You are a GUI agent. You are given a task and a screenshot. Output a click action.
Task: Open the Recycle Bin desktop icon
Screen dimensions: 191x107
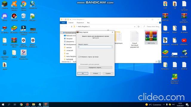pos(24,17)
